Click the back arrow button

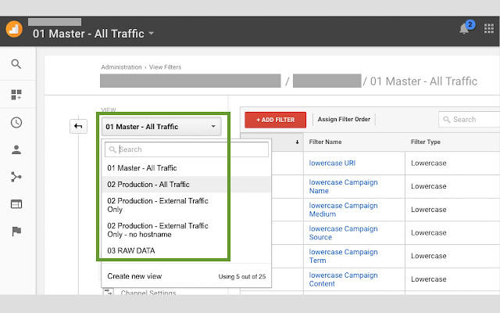click(79, 126)
